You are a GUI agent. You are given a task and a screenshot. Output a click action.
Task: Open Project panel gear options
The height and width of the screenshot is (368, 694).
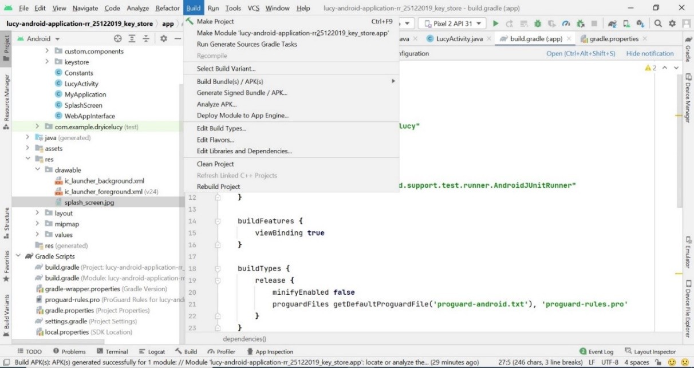pyautogui.click(x=163, y=39)
